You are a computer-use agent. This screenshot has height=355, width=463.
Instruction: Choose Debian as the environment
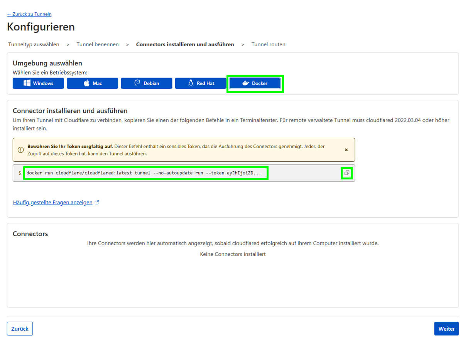(146, 83)
